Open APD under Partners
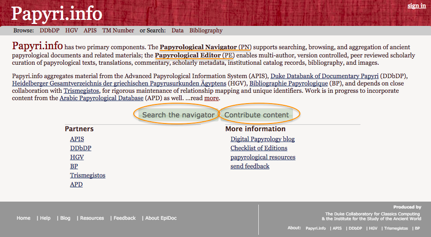This screenshot has width=431, height=237. pos(77,184)
